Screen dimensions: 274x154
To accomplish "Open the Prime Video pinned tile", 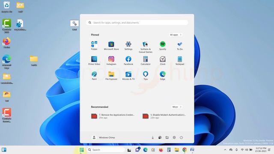I will pos(94,61).
